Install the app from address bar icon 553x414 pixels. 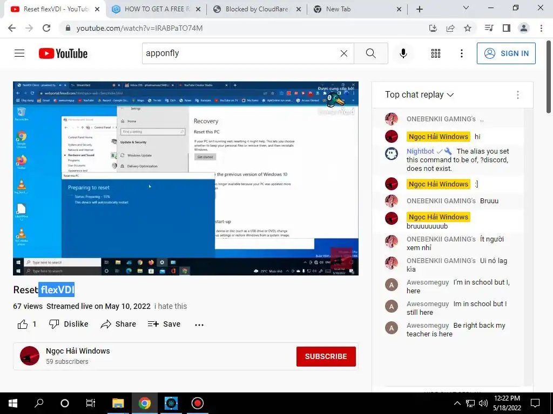tap(433, 28)
